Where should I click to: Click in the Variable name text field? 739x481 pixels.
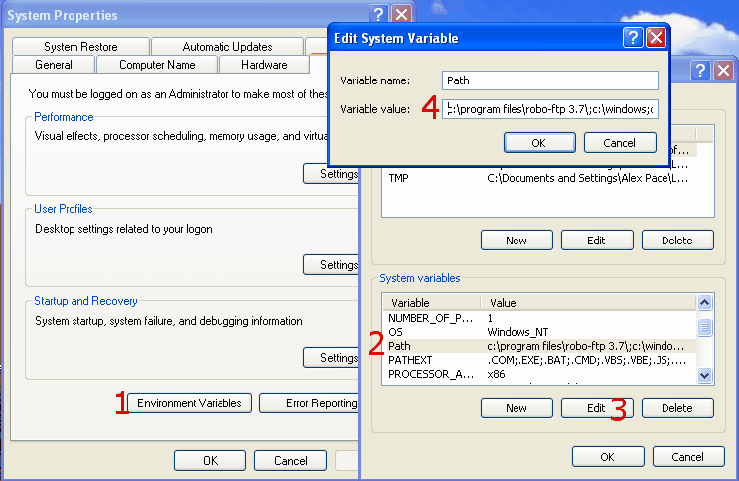[550, 80]
